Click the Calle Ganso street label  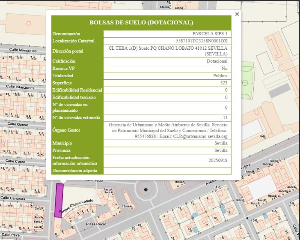pos(17,124)
